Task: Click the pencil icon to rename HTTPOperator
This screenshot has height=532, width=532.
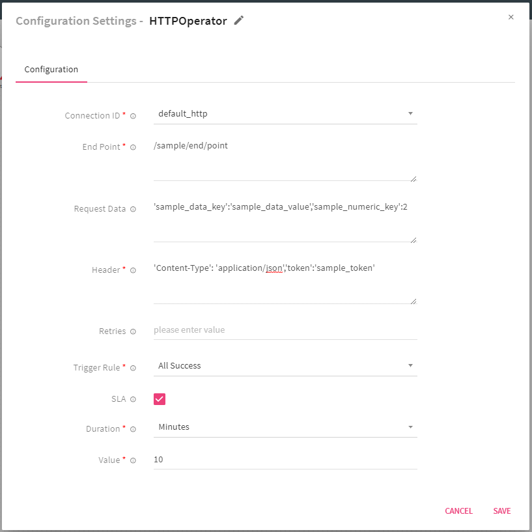Action: 238,20
